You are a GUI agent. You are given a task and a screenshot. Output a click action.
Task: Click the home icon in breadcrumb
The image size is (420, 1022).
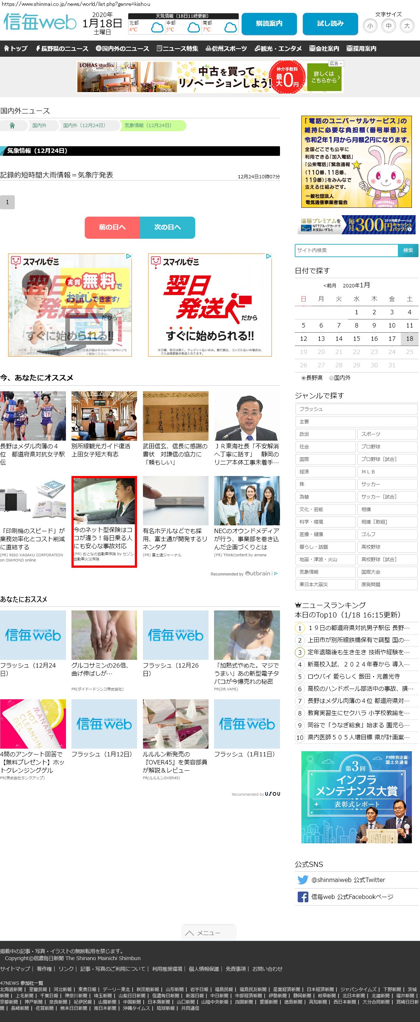tap(12, 125)
